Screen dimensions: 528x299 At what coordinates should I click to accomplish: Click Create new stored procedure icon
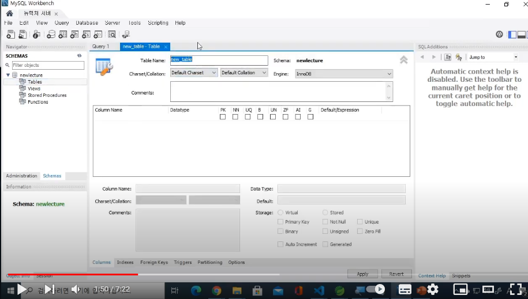(86, 35)
